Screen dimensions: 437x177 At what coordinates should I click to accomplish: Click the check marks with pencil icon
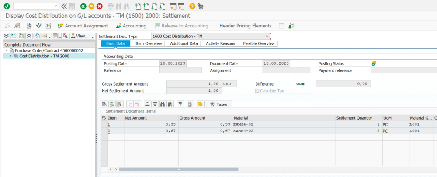point(39,26)
